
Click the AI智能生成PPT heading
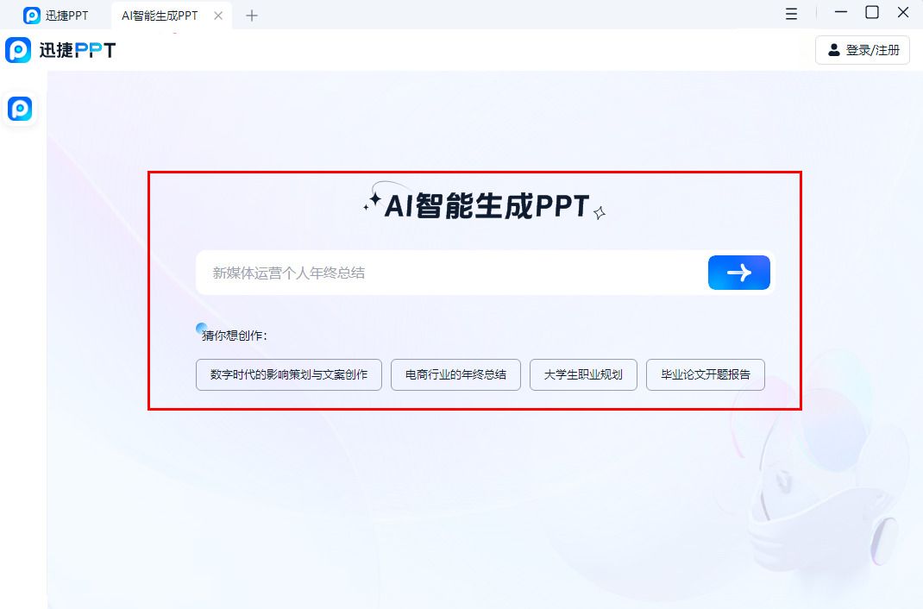pyautogui.click(x=487, y=206)
